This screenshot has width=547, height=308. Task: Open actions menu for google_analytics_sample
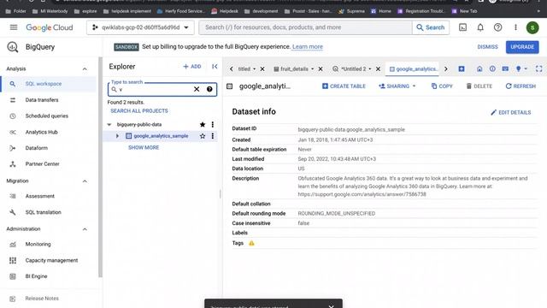click(x=213, y=136)
